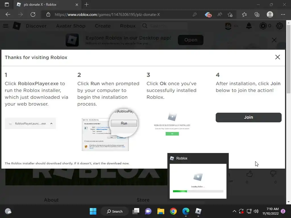Click the Roblox search field
The image size is (291, 218).
165,26
